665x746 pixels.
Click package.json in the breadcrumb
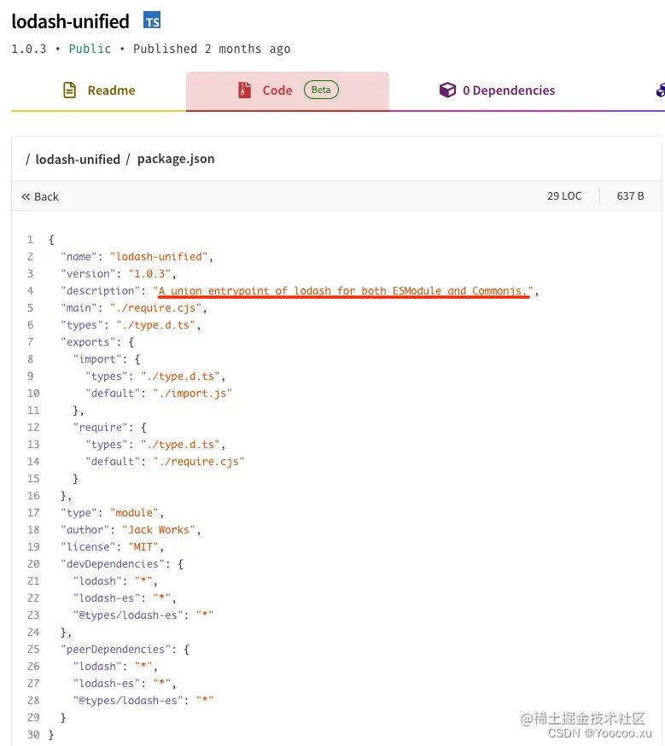(176, 159)
